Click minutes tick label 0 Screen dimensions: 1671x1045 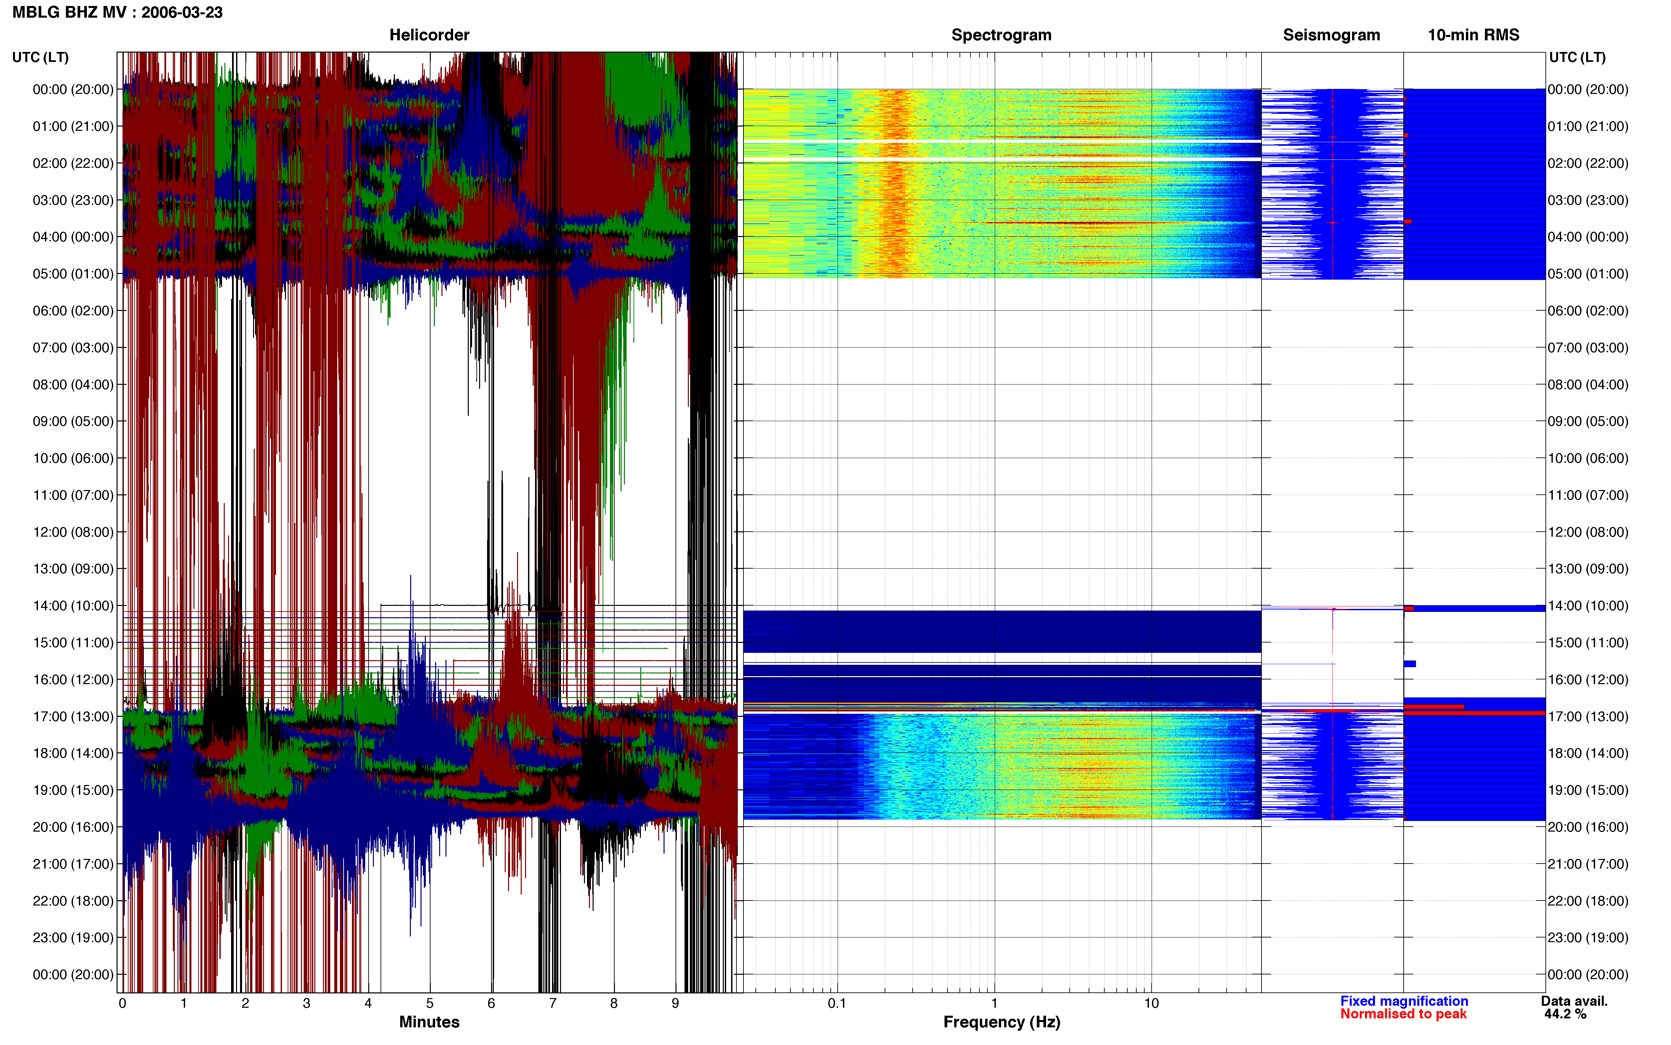[x=122, y=1003]
